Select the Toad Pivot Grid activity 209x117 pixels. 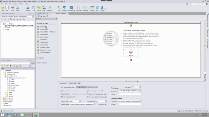[44, 42]
